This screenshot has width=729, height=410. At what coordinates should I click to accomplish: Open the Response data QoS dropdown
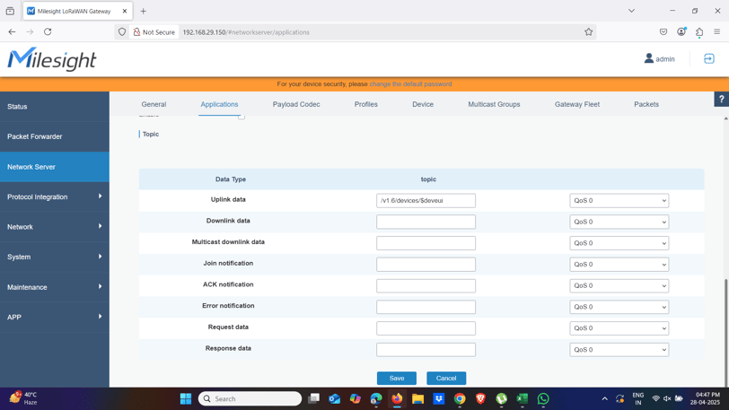pyautogui.click(x=619, y=350)
